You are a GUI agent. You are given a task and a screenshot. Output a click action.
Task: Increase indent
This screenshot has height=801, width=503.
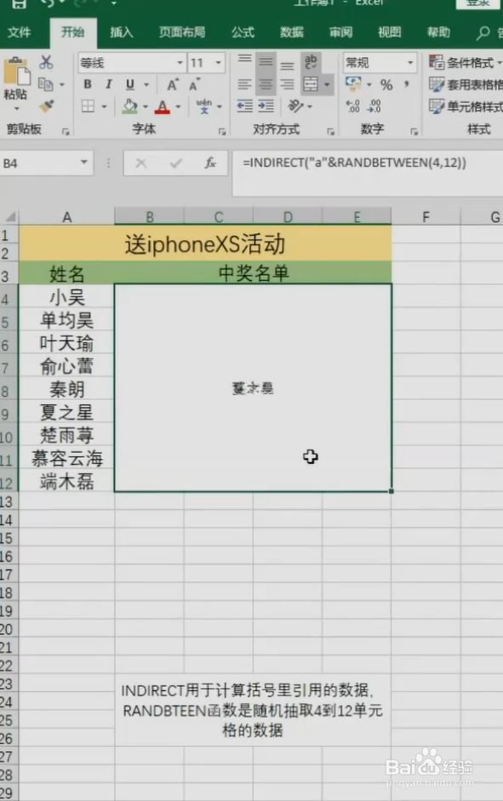(x=266, y=106)
